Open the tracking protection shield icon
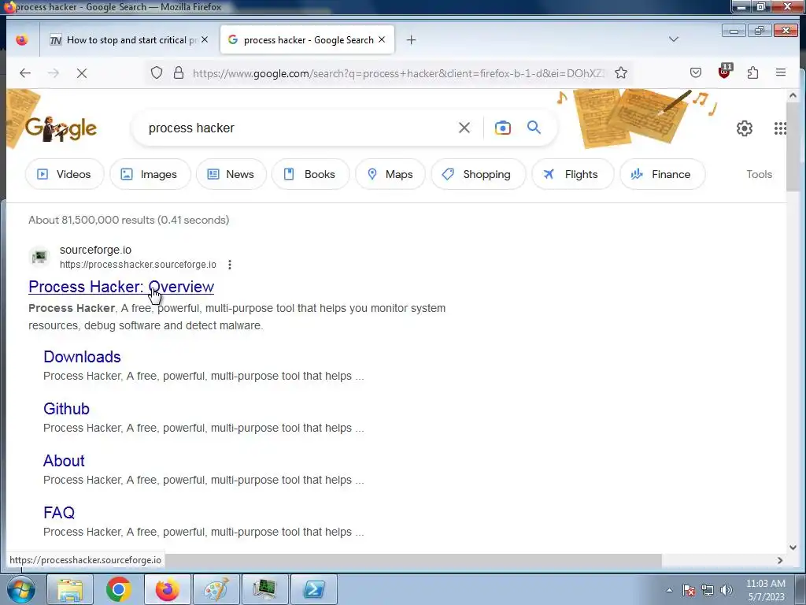The width and height of the screenshot is (806, 605). 157,73
